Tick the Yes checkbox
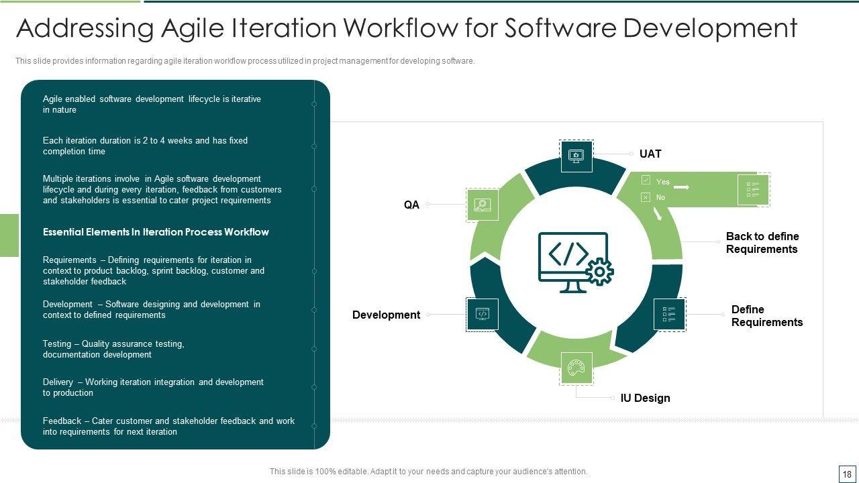This screenshot has width=859, height=483. pyautogui.click(x=646, y=180)
